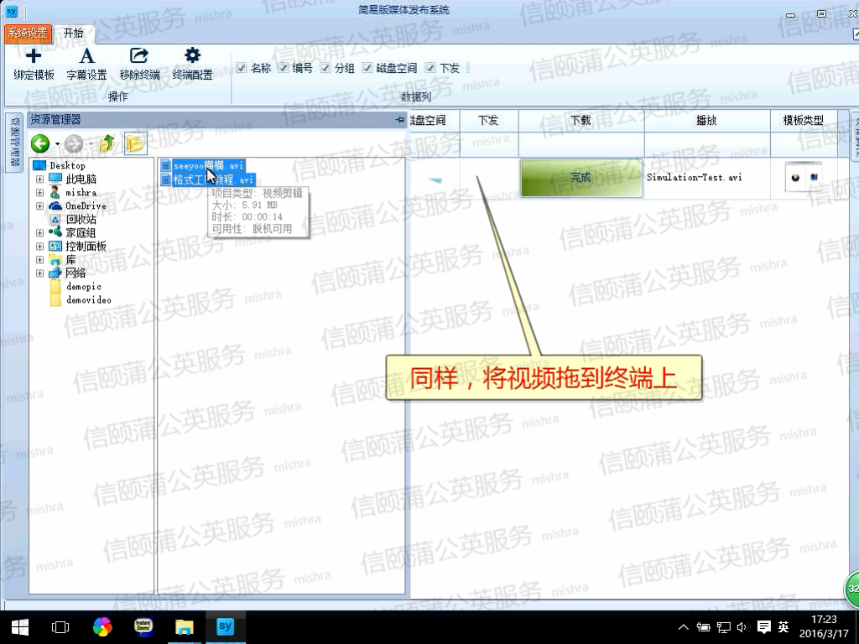The height and width of the screenshot is (644, 859).
Task: Open the SY app in taskbar
Action: 224,626
